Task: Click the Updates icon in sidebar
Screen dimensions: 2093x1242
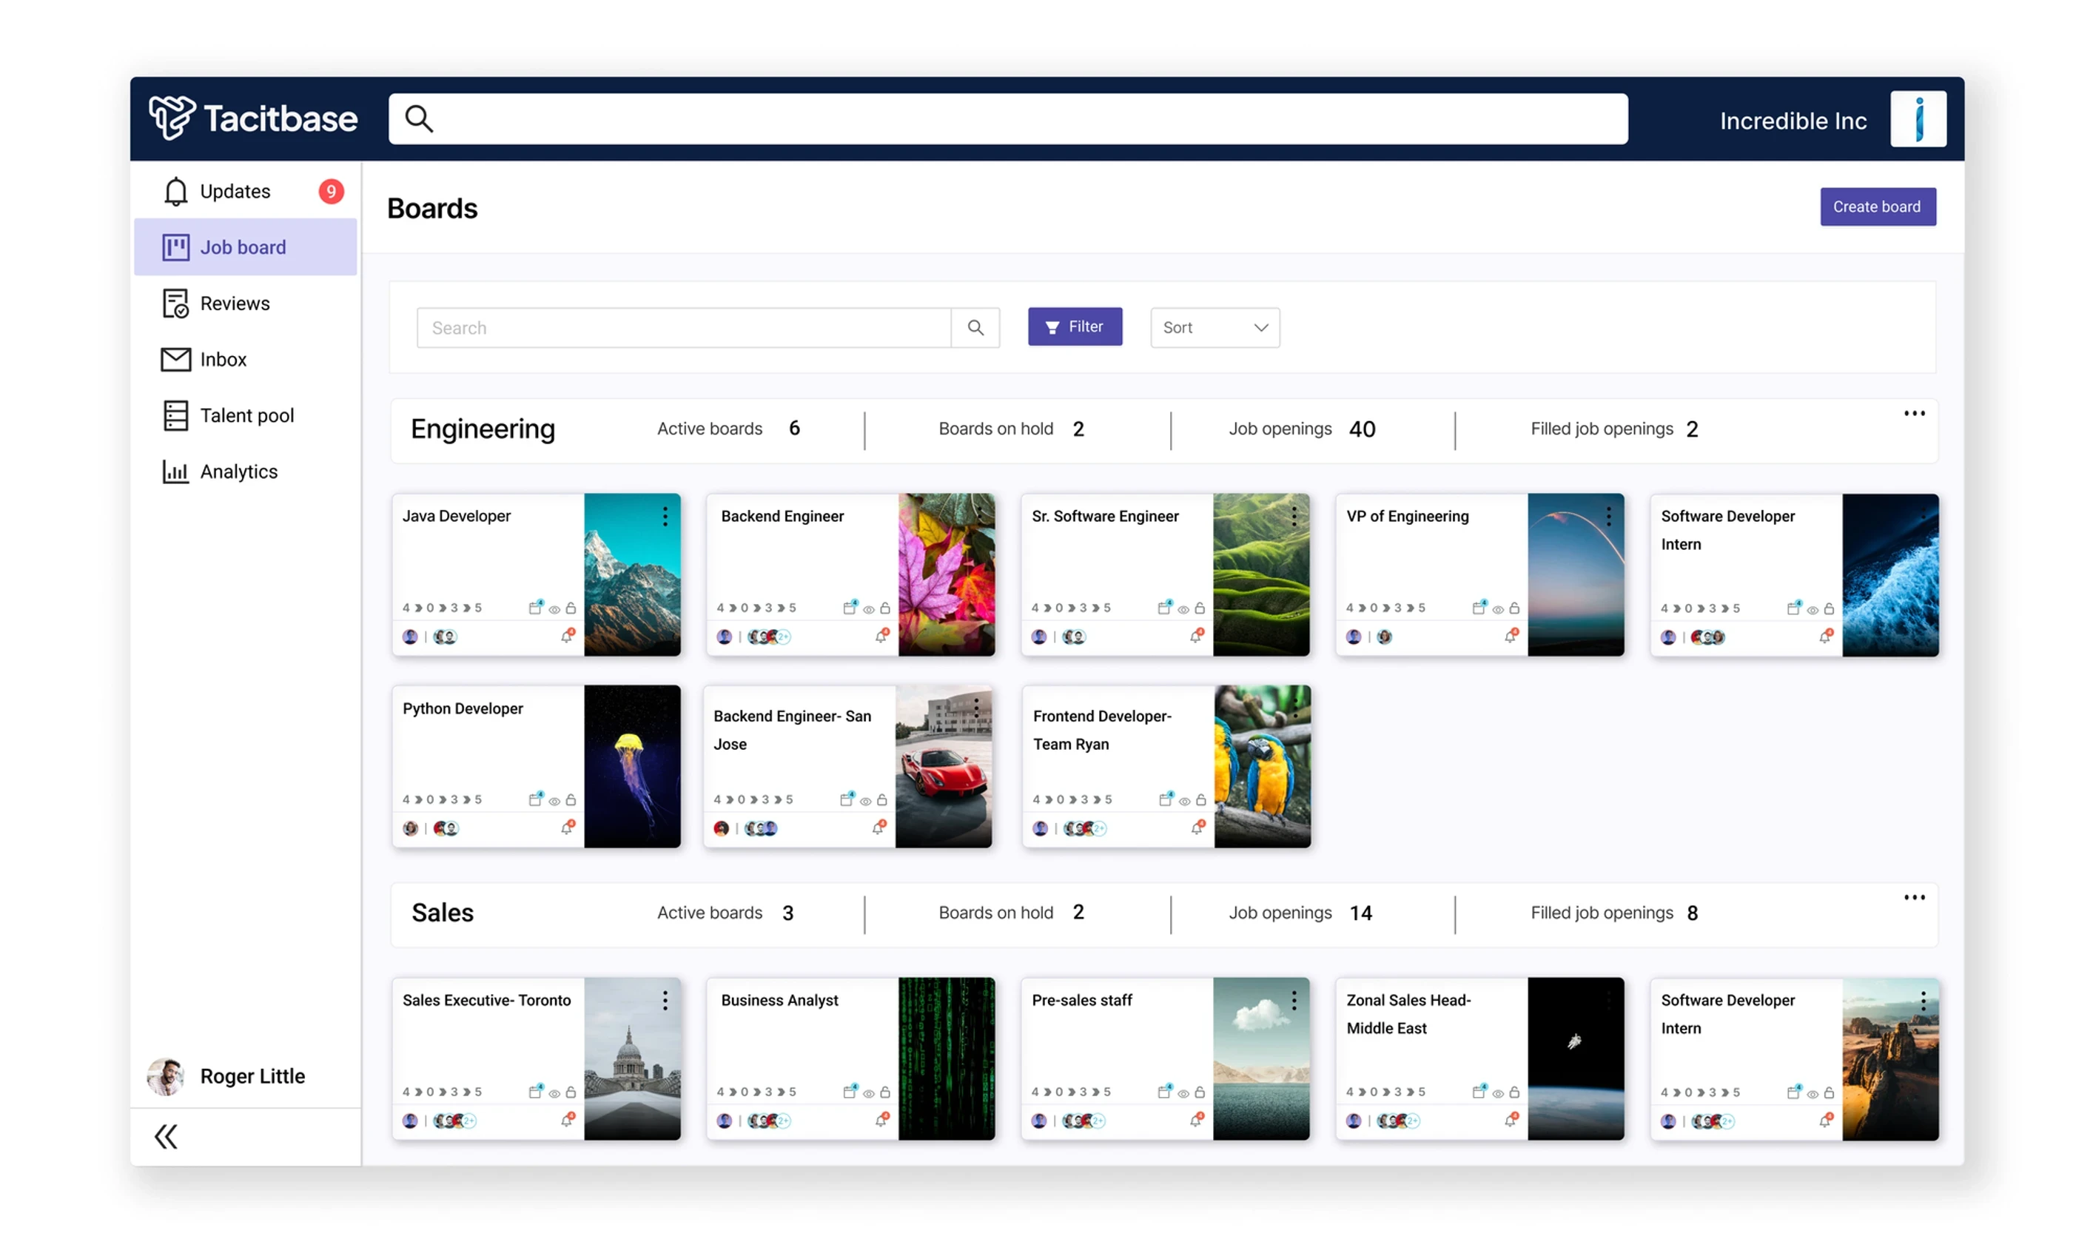Action: click(173, 191)
